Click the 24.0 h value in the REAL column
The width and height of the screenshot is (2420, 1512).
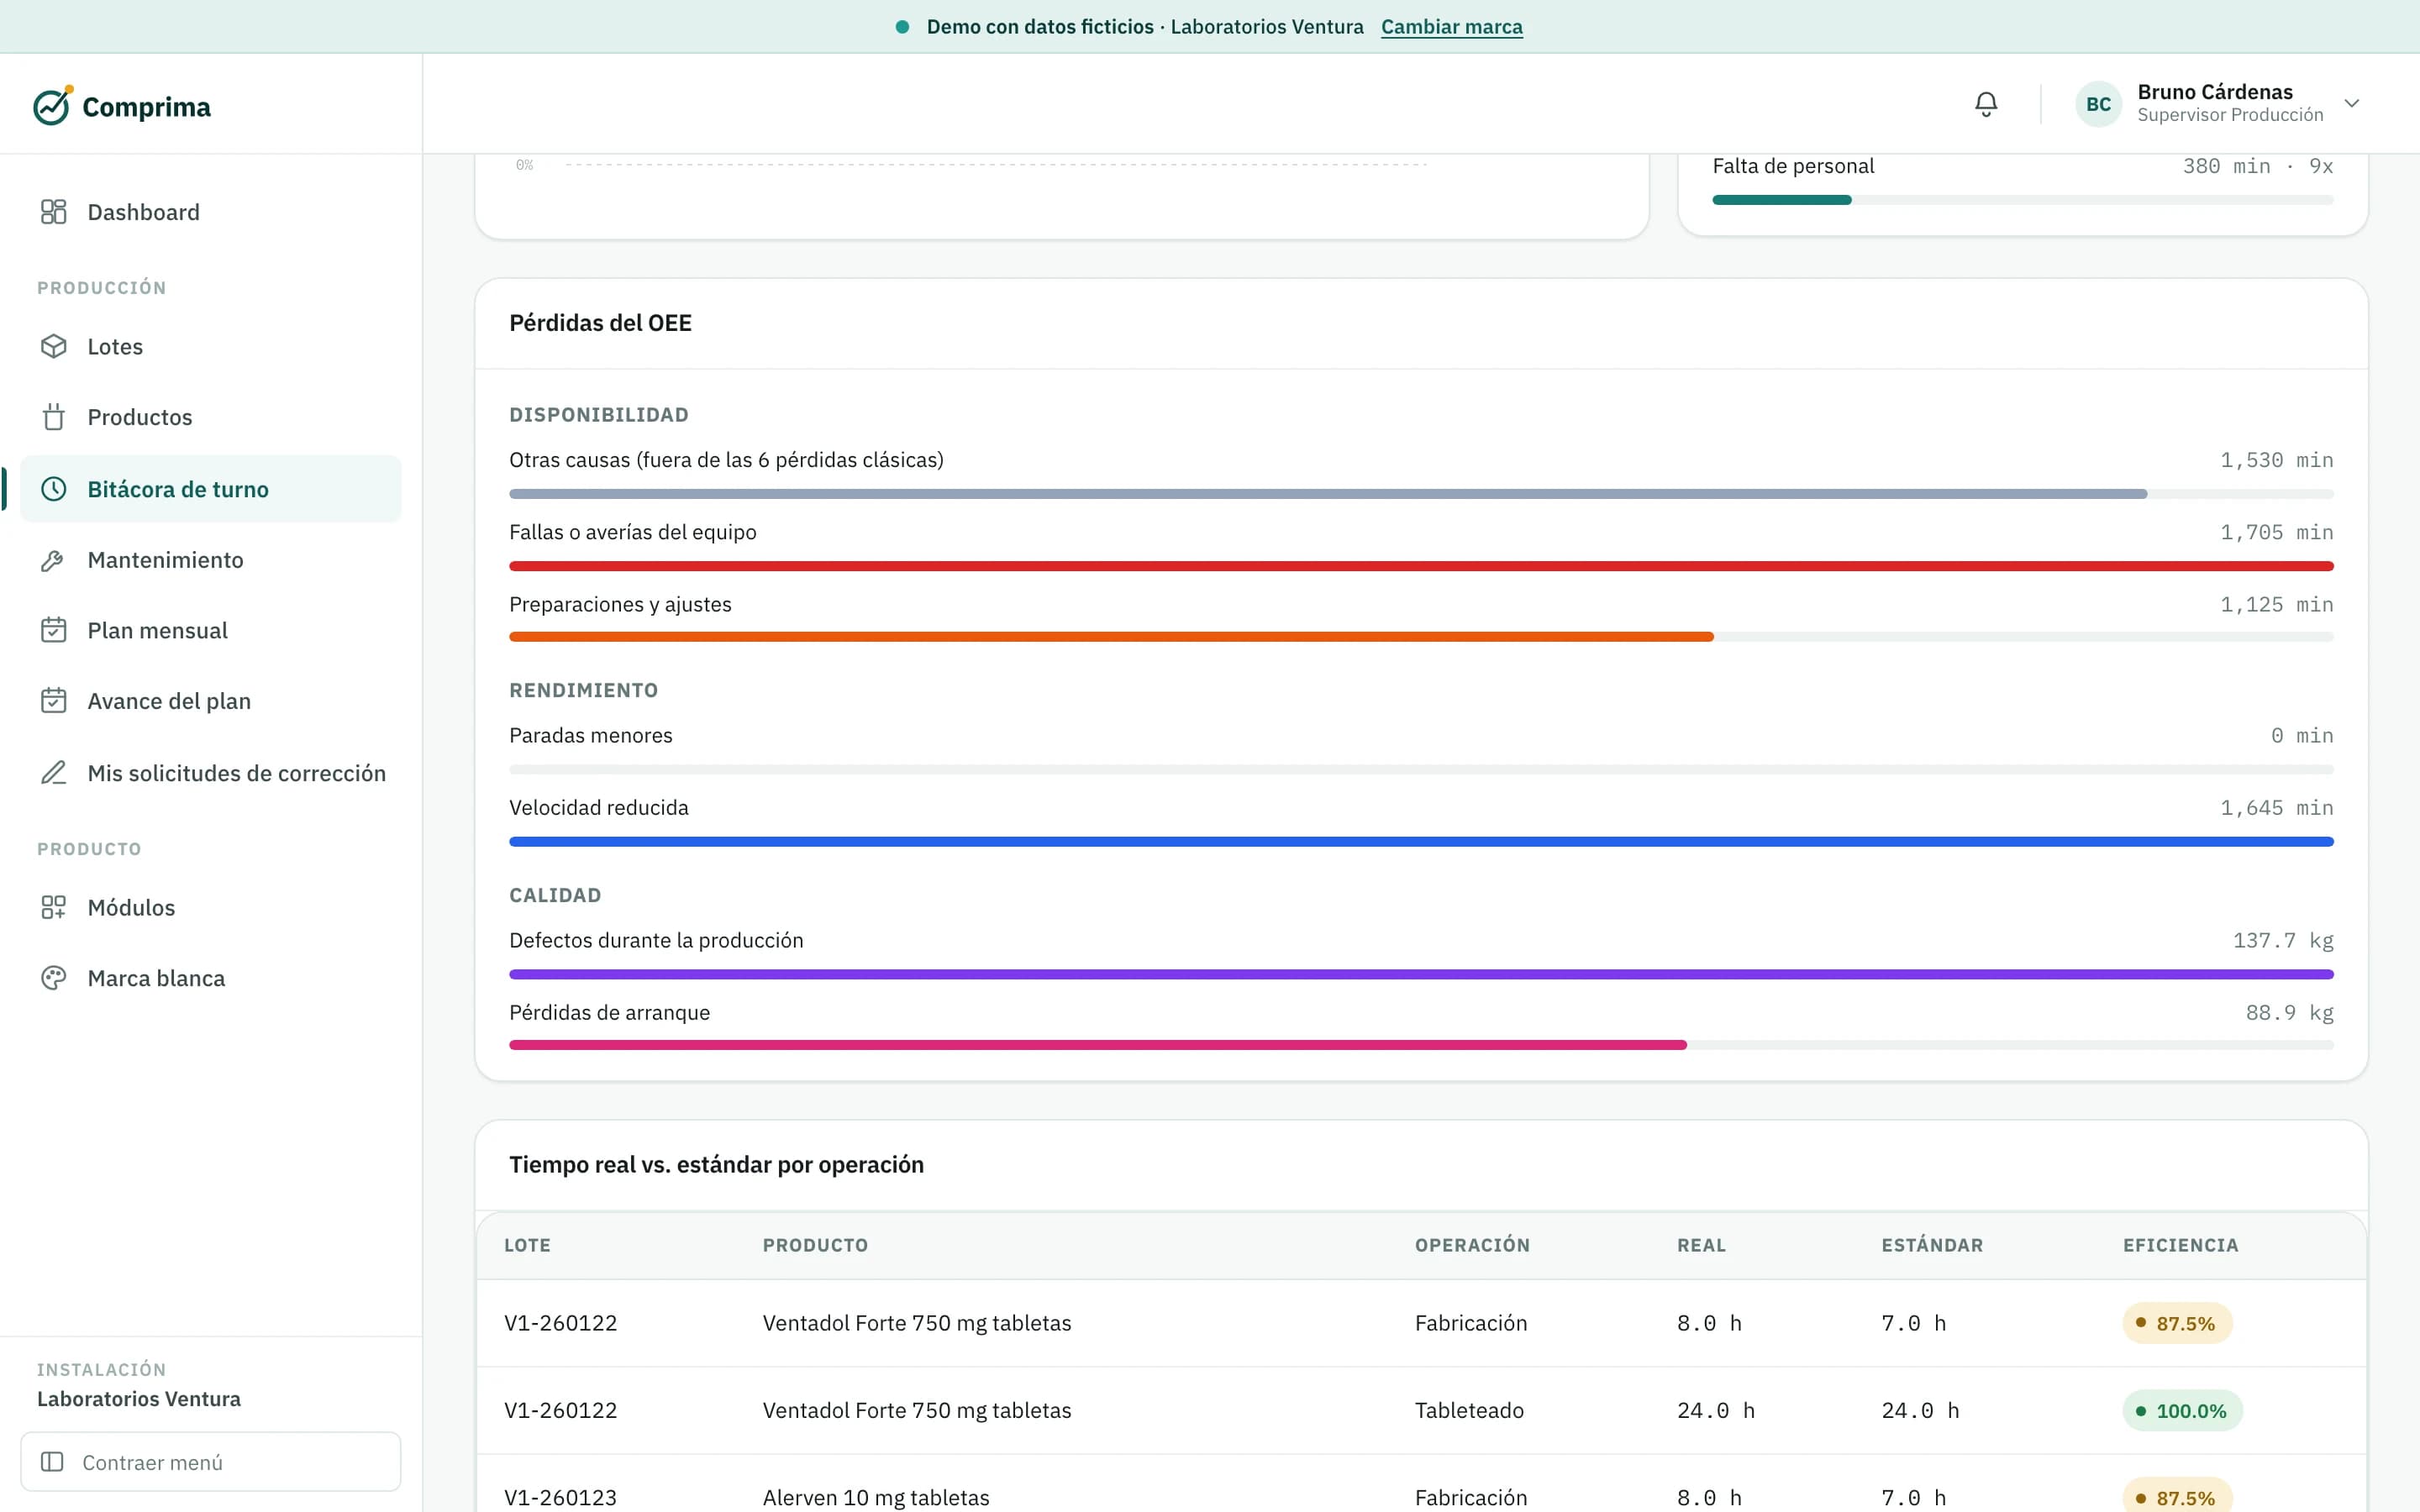click(1716, 1410)
